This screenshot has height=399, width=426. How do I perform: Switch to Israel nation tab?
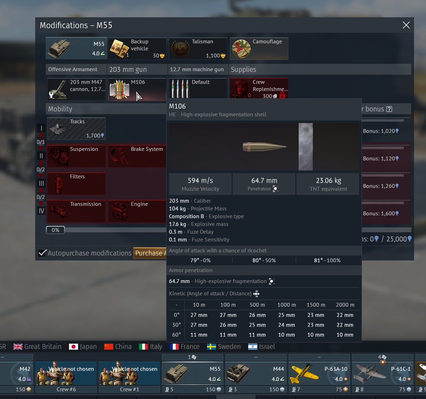(261, 346)
